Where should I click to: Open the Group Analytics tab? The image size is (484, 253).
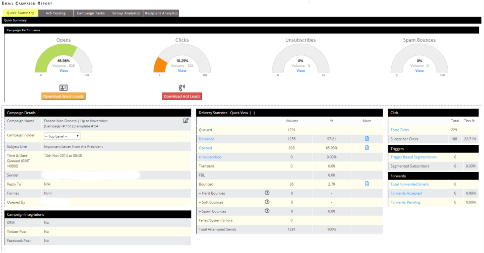pos(126,13)
